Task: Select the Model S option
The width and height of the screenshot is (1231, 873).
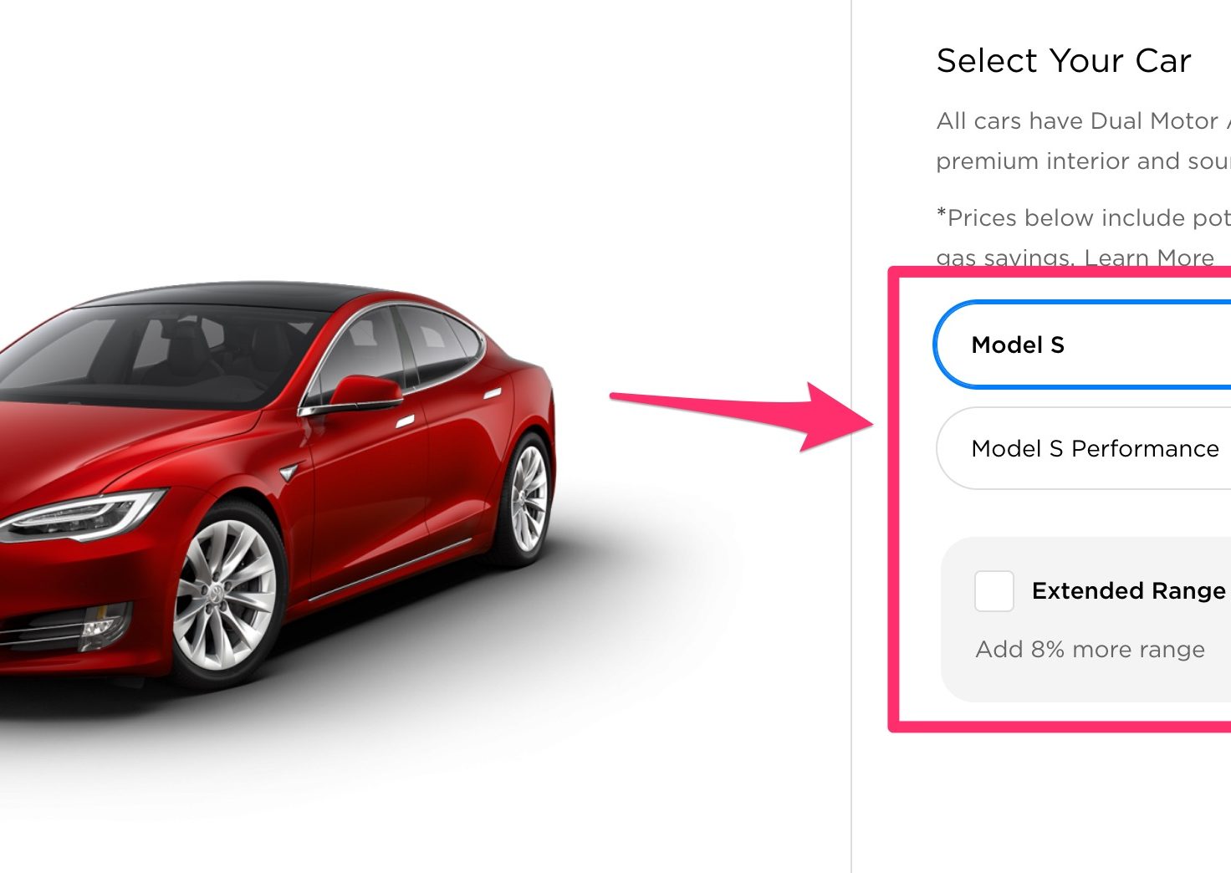Action: 1082,345
